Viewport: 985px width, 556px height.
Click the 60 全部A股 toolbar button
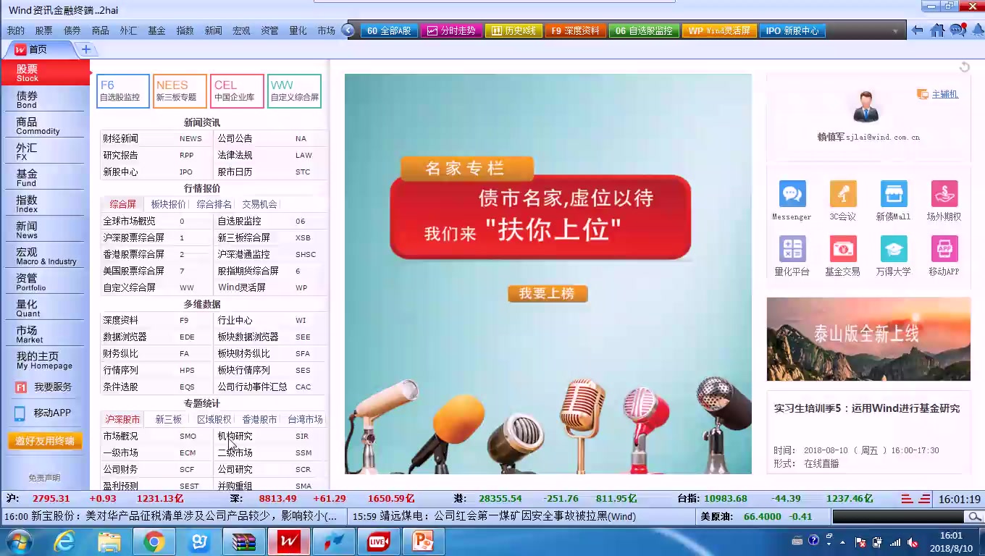coord(389,31)
